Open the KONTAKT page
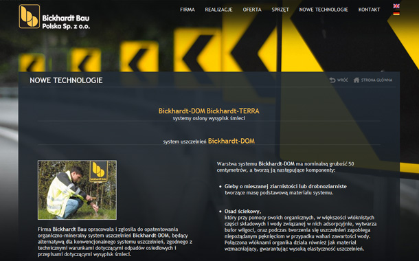The image size is (419, 261). pyautogui.click(x=369, y=10)
